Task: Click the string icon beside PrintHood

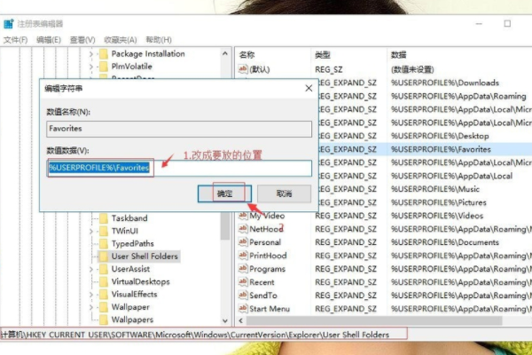Action: pyautogui.click(x=243, y=255)
